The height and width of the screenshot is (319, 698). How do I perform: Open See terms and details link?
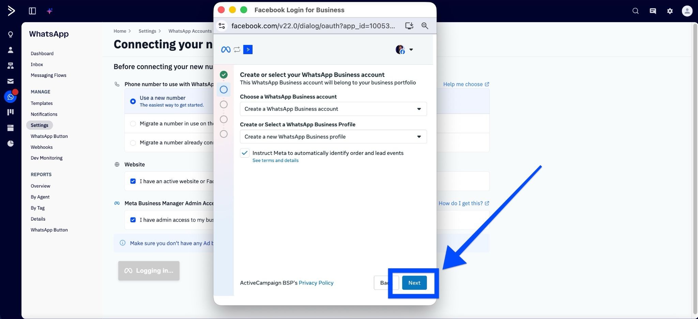coord(275,160)
